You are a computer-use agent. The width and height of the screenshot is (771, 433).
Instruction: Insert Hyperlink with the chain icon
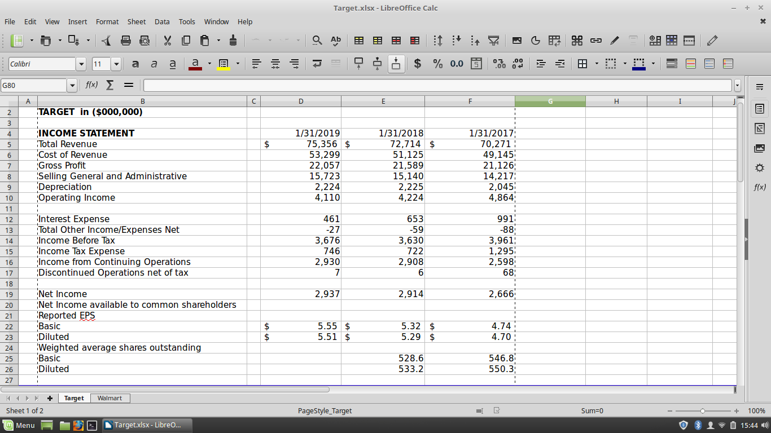(596, 41)
